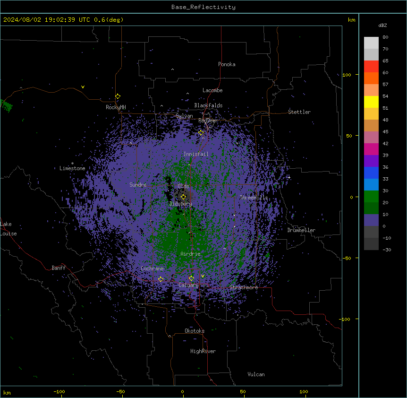Click the yellow V symbol northeast of Calgary
This screenshot has width=407, height=398.
(x=203, y=276)
